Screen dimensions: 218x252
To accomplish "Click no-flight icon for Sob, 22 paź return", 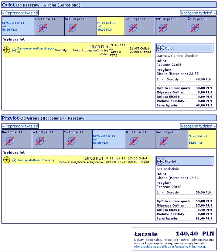I will [x=164, y=141].
